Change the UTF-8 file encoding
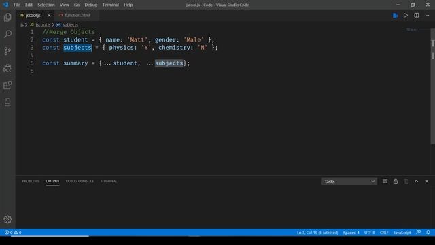435x245 pixels. coord(369,233)
